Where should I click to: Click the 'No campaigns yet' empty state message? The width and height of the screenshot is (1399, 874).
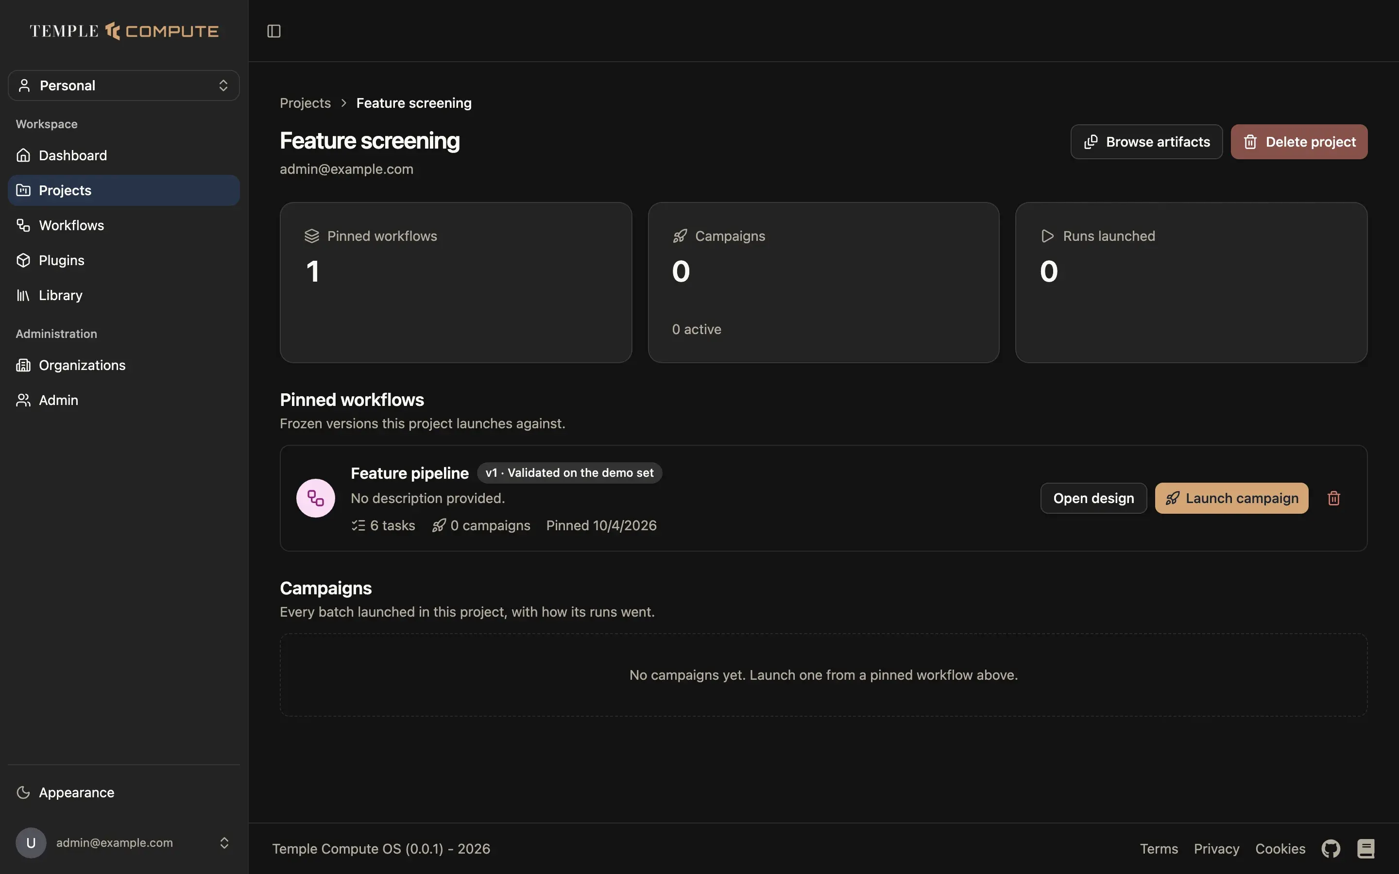(824, 675)
